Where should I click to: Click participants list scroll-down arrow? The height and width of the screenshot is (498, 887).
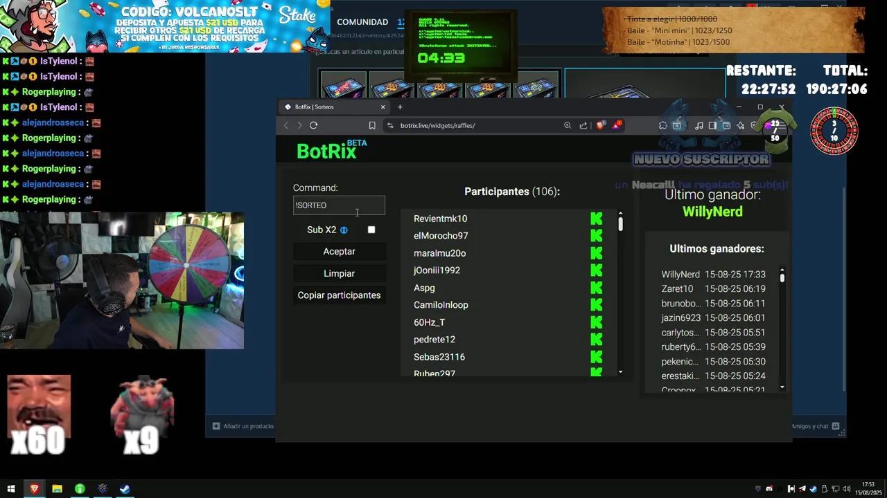tap(620, 372)
